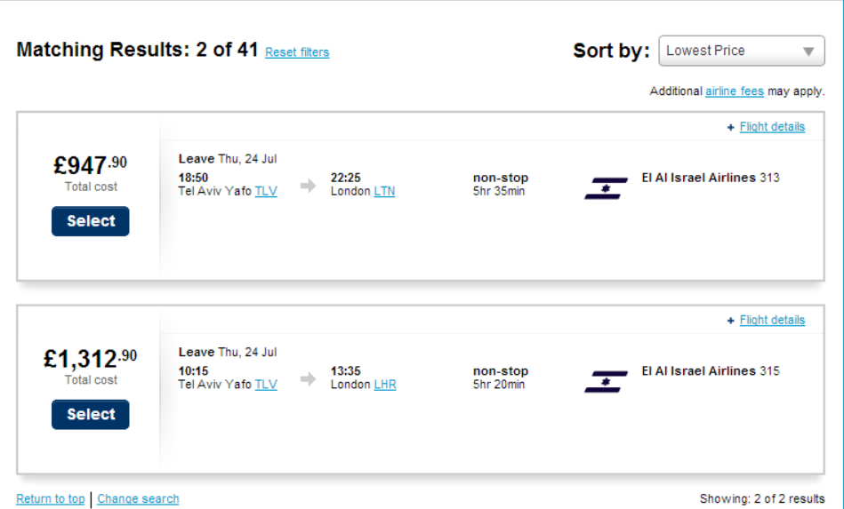Select the £947.90 flight
Image resolution: width=844 pixels, height=509 pixels.
click(91, 221)
